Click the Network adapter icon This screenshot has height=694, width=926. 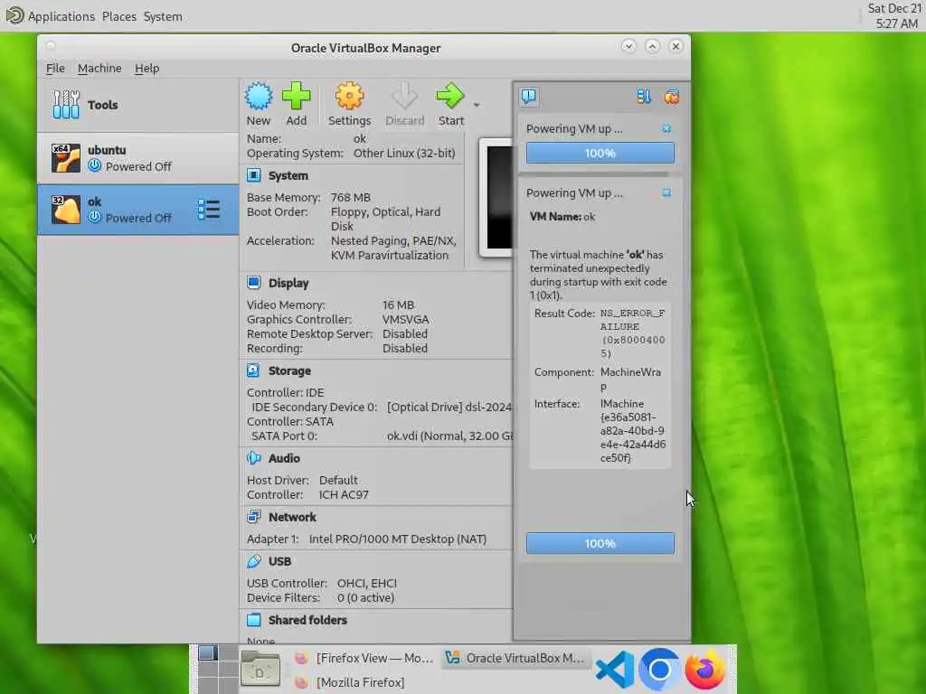coord(253,516)
